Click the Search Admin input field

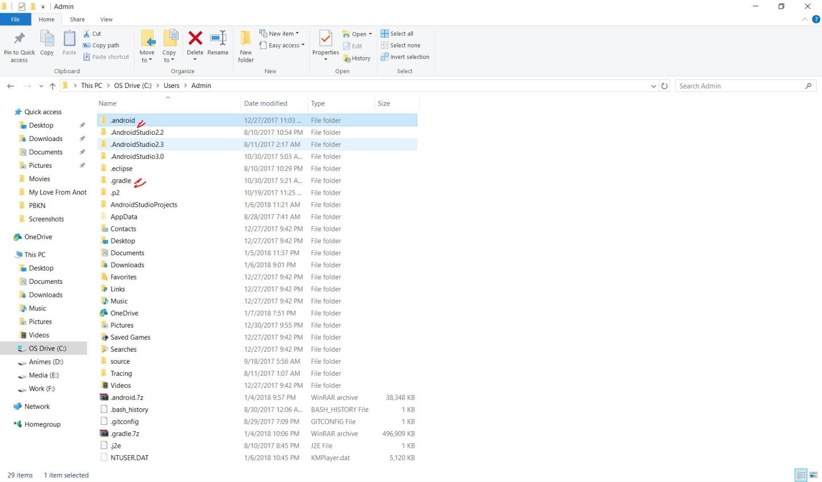(x=746, y=86)
